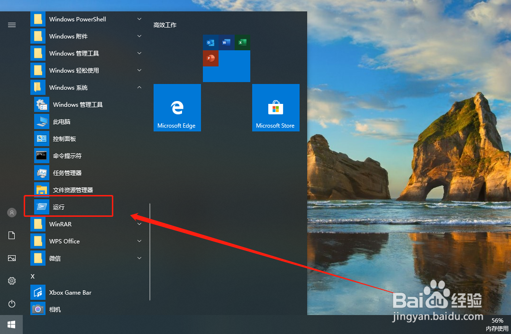Click the 高效工作 tile group title

click(165, 25)
